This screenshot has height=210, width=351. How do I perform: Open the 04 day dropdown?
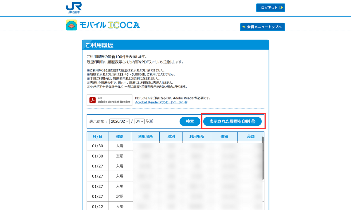139,121
